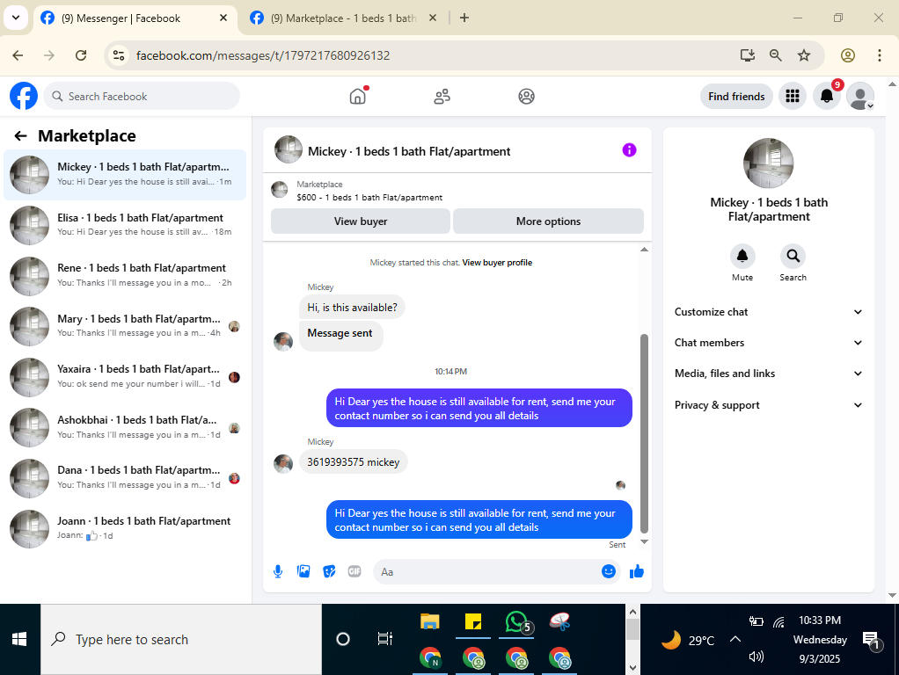Image resolution: width=899 pixels, height=675 pixels.
Task: Open Windows Start menu
Action: pos(19,639)
